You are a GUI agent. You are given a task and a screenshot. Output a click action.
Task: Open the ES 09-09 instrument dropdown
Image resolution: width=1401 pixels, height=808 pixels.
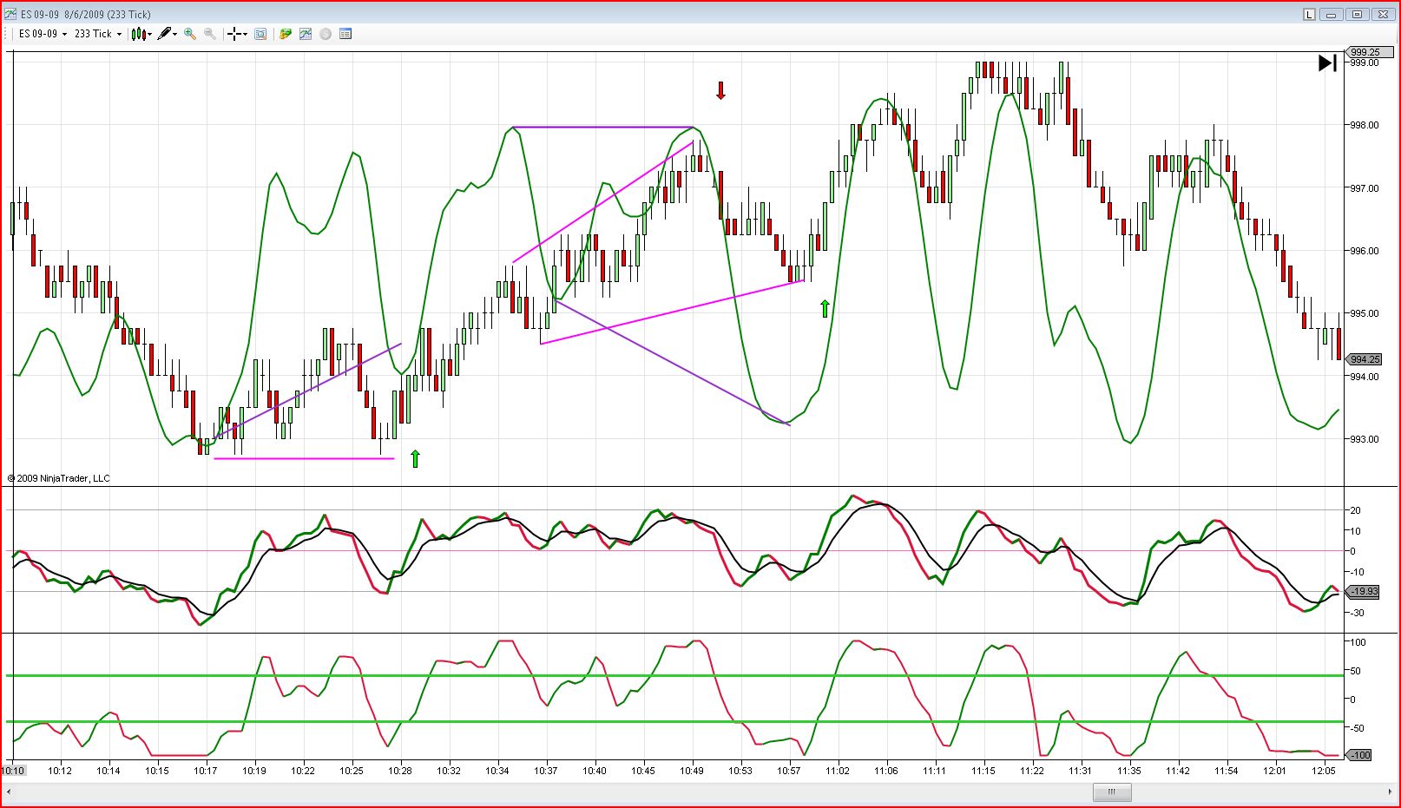(x=43, y=34)
